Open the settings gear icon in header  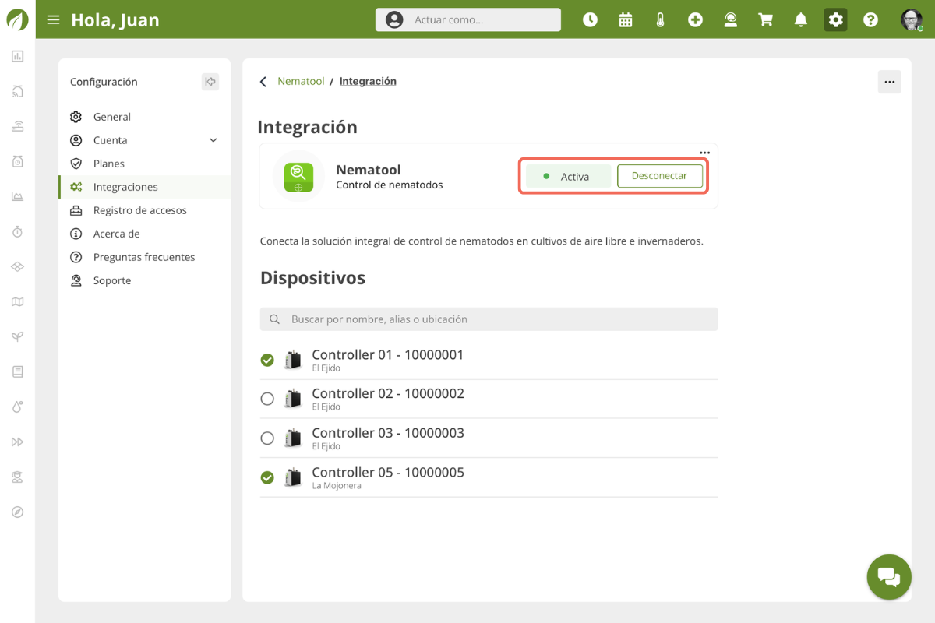pos(835,20)
